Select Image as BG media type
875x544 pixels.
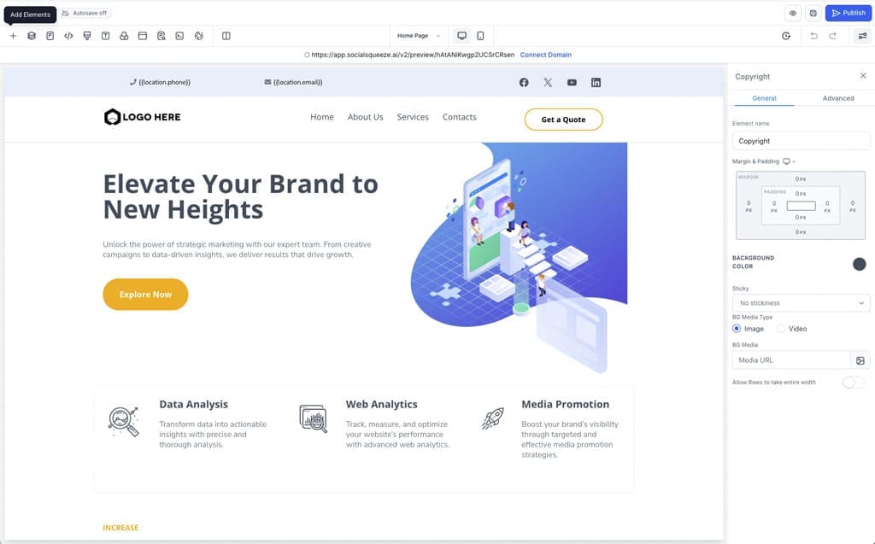coord(737,329)
